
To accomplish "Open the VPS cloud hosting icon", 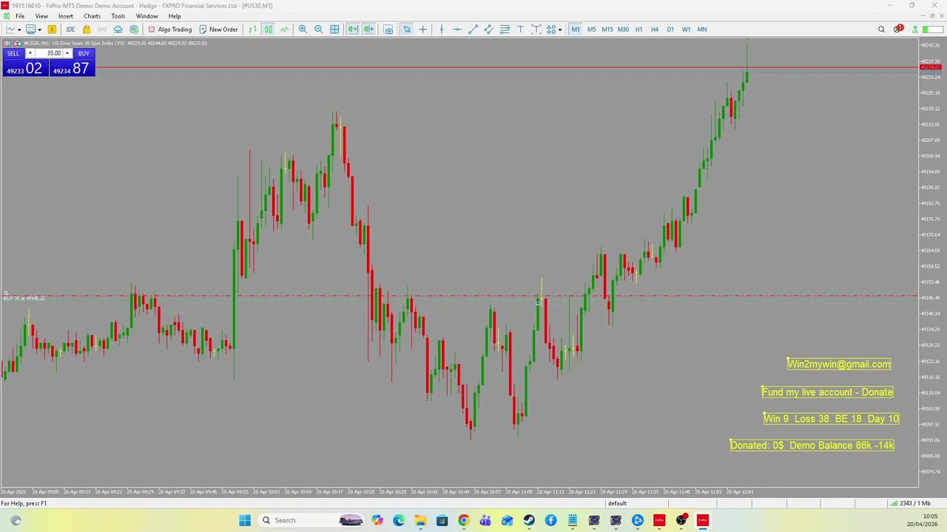I will [118, 30].
